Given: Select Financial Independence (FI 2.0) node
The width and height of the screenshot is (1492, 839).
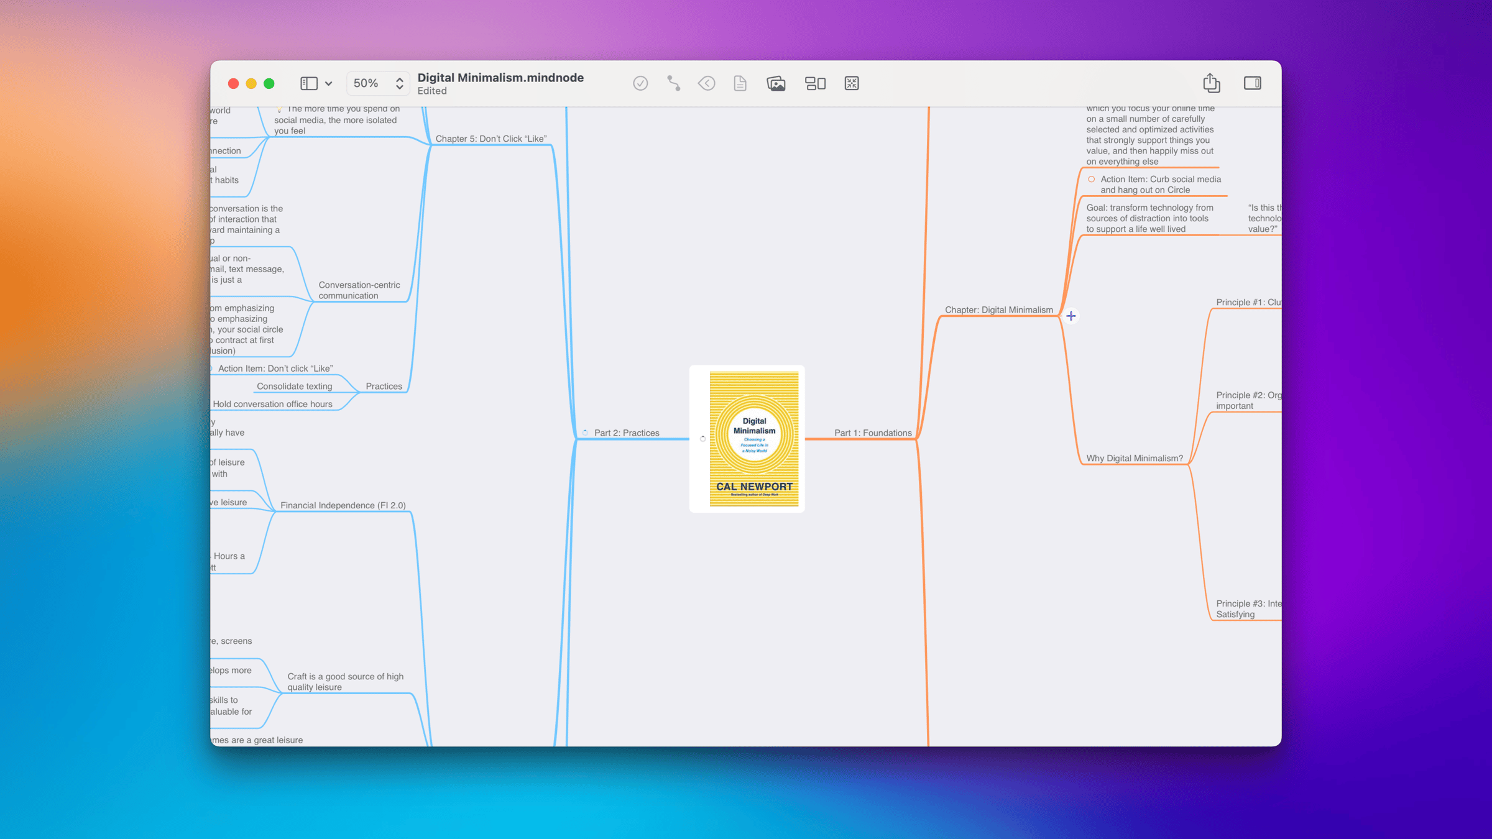Looking at the screenshot, I should click(343, 505).
